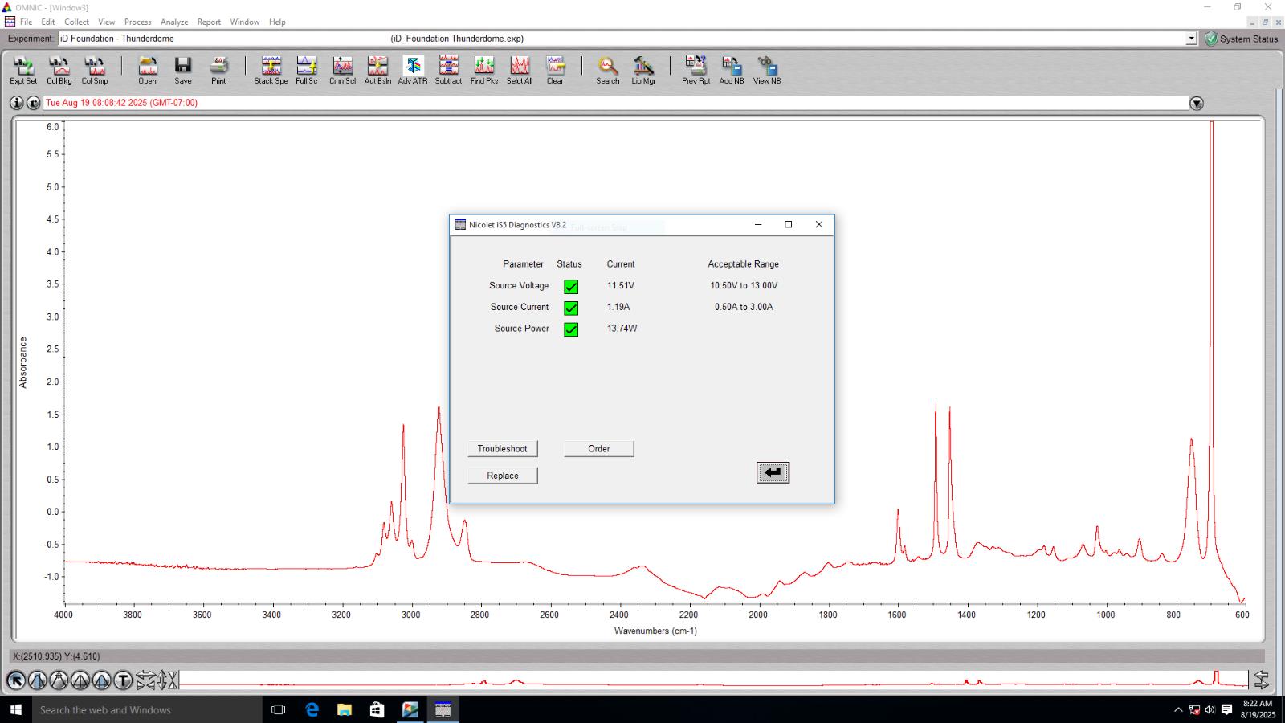
Task: Open Library Manager (Lib Mgr)
Action: tap(643, 70)
